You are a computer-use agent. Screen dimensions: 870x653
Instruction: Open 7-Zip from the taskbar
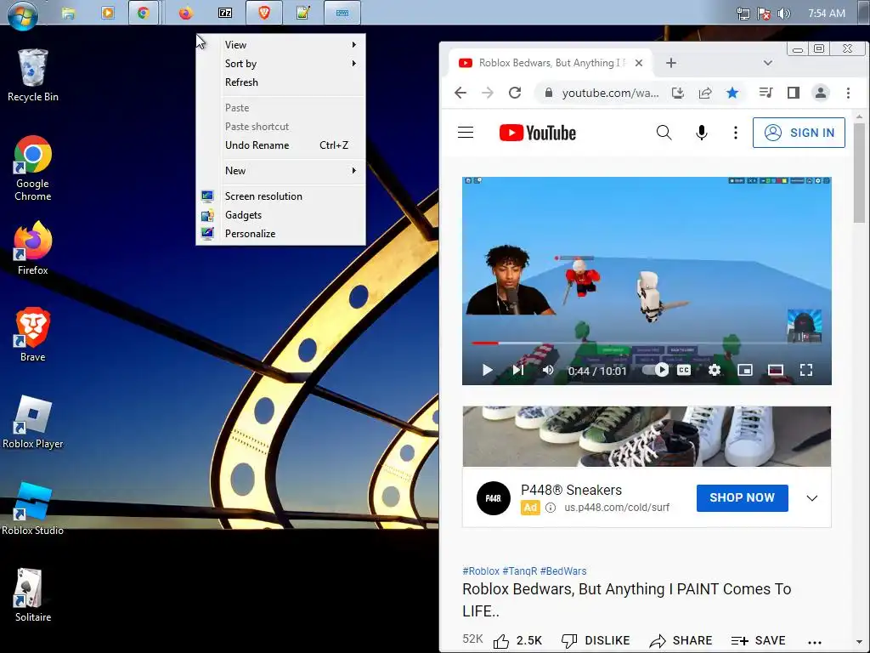point(225,13)
